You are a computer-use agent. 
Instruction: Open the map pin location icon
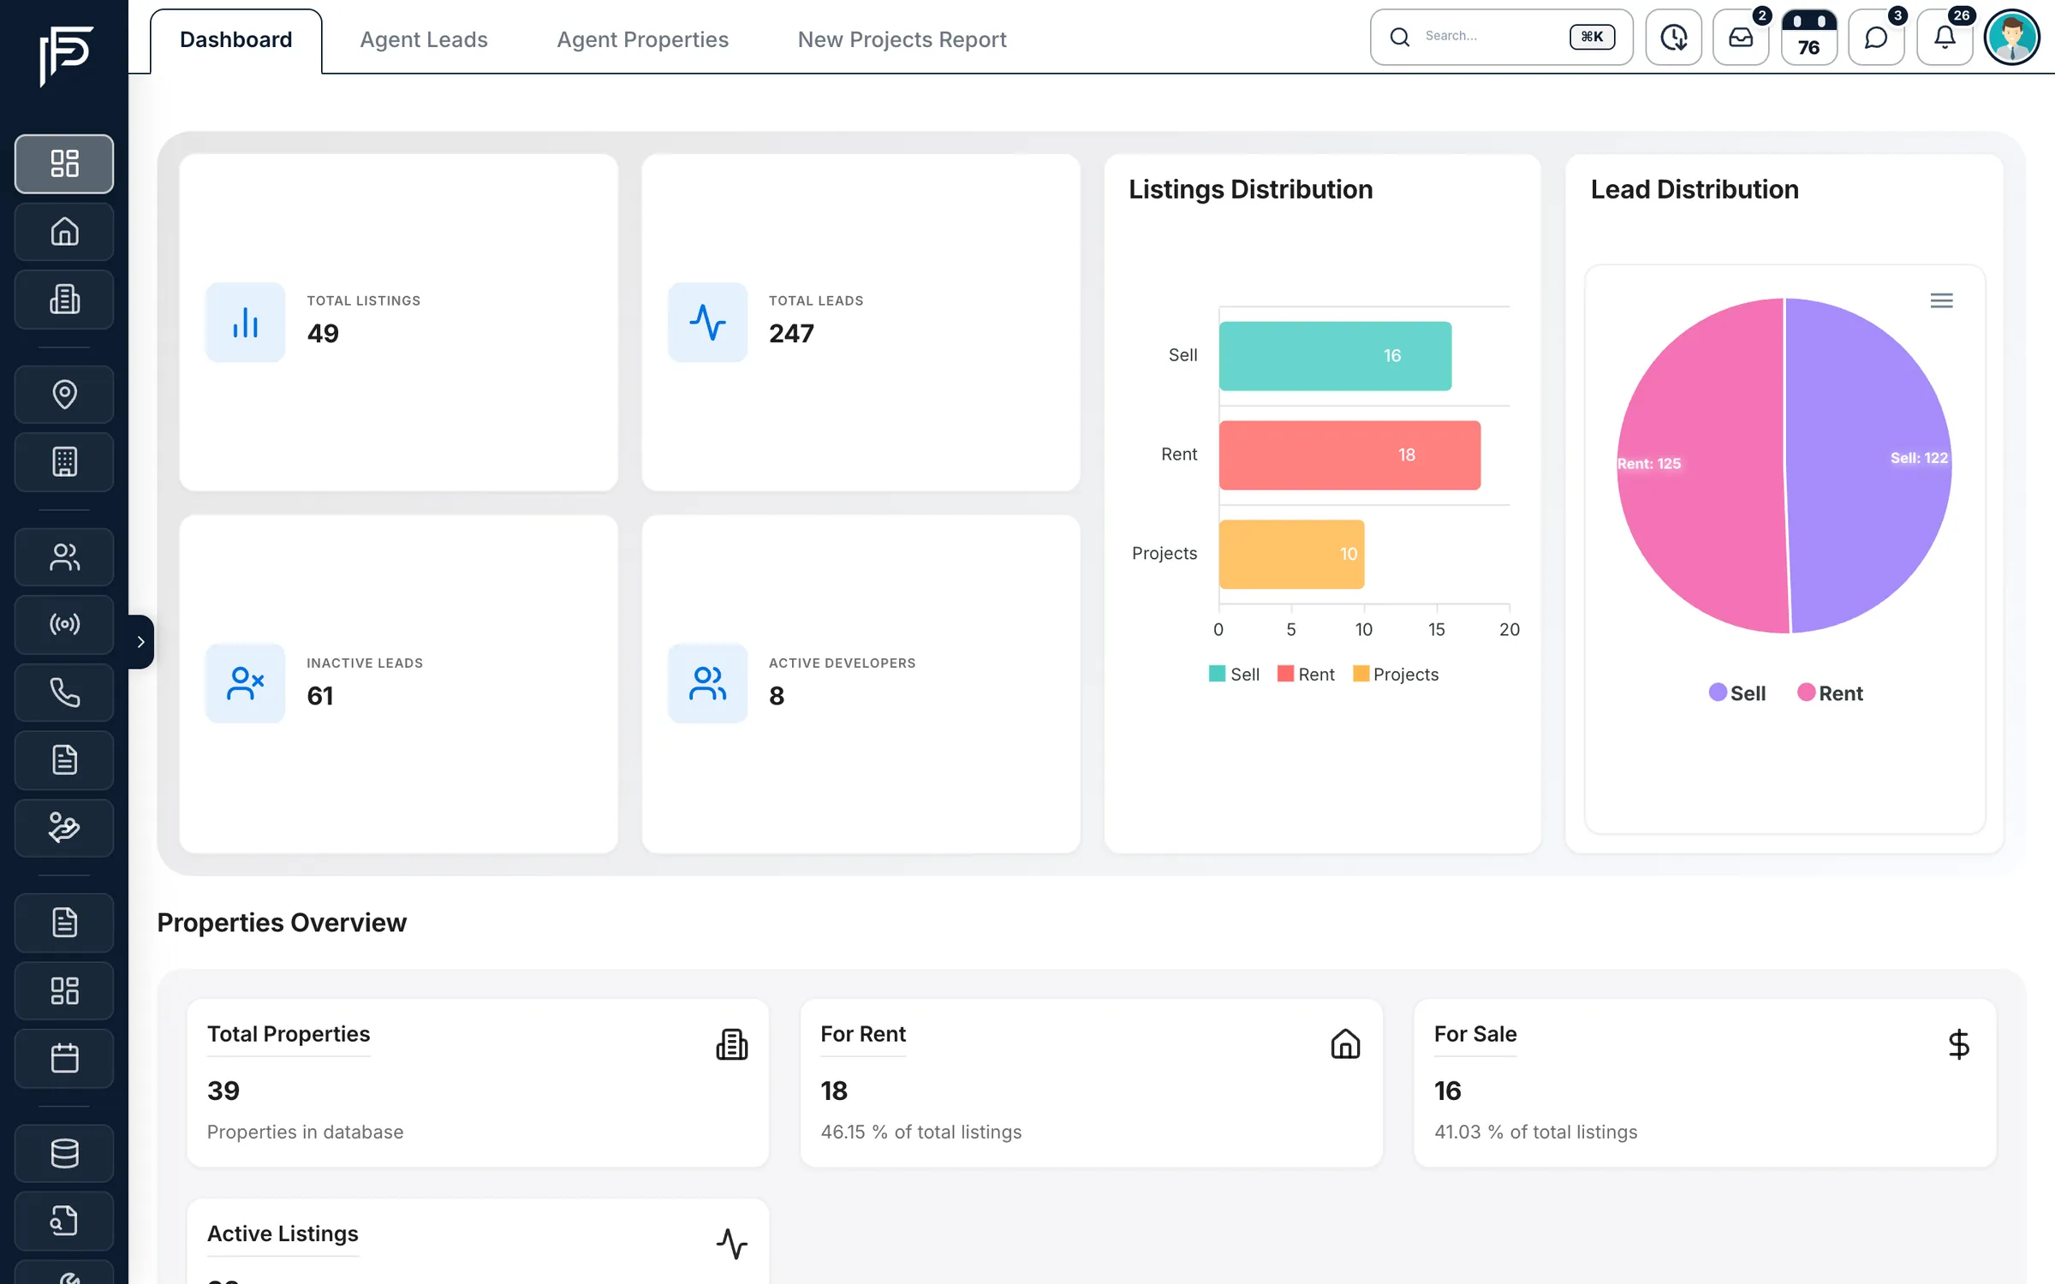pos(64,394)
